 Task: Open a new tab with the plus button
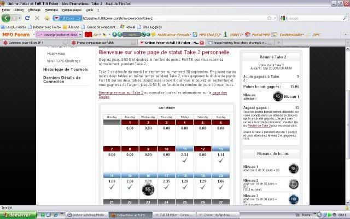278,43
